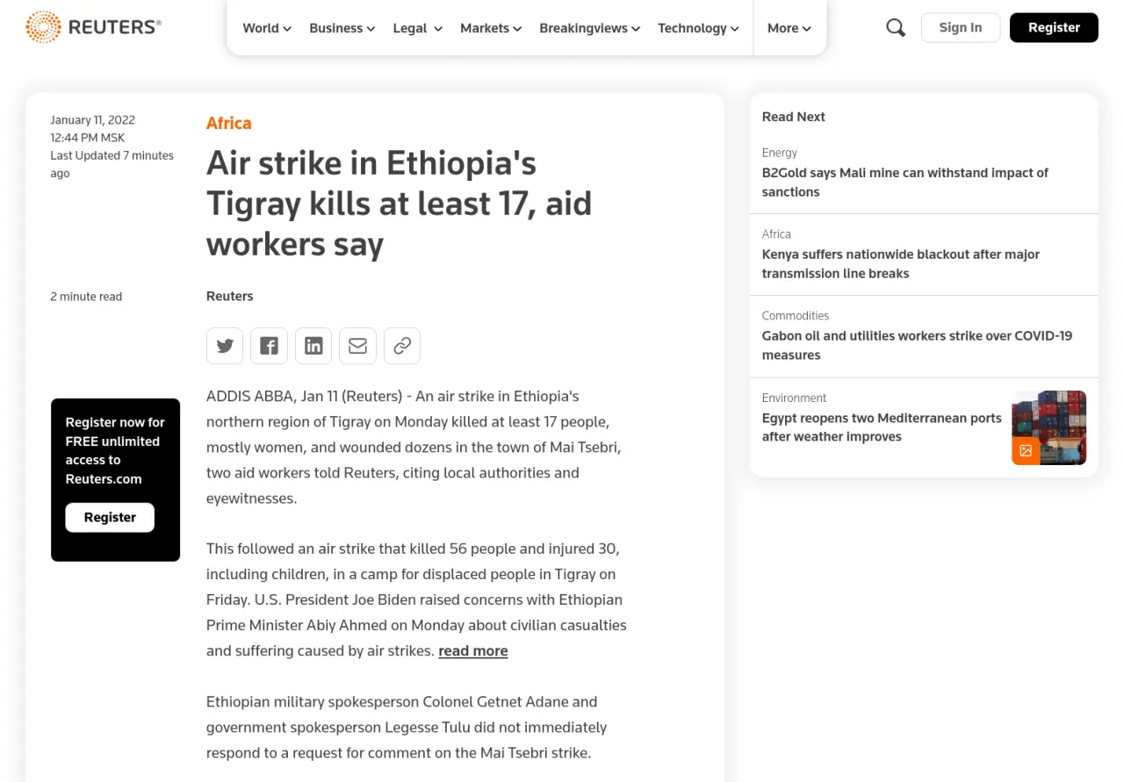
Task: Click the article headline about Tigray
Action: point(400,204)
